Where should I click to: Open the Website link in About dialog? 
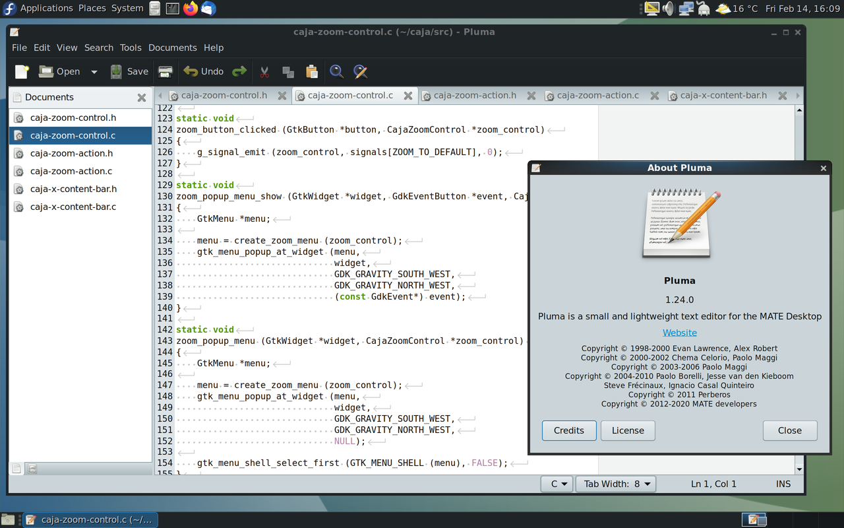[680, 333]
